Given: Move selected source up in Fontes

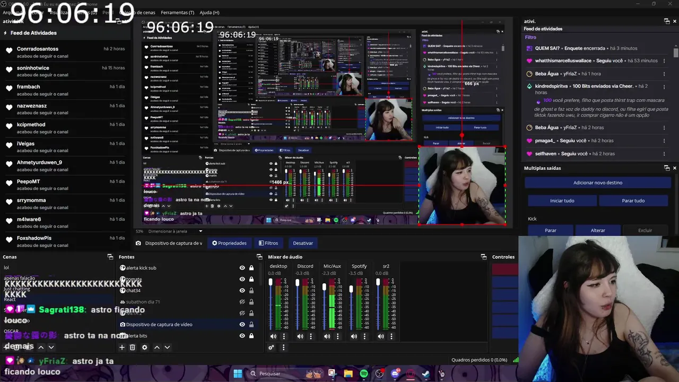Looking at the screenshot, I should [156, 348].
